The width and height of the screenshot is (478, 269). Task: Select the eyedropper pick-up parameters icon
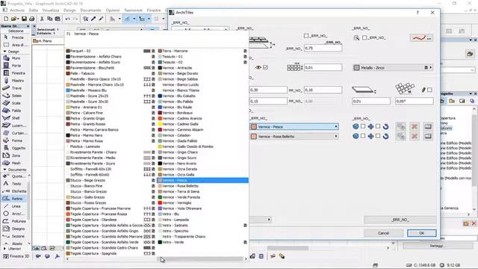(93, 19)
